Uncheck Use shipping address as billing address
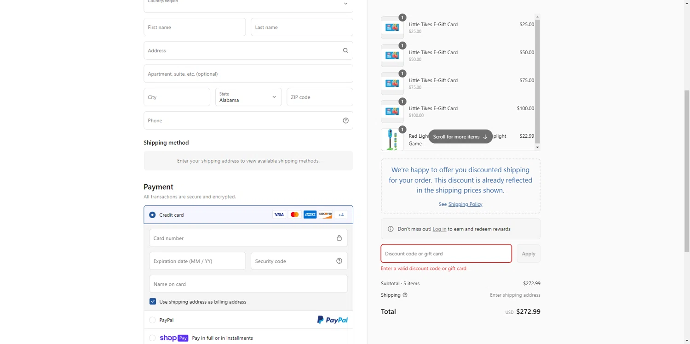The height and width of the screenshot is (344, 690). pos(153,301)
